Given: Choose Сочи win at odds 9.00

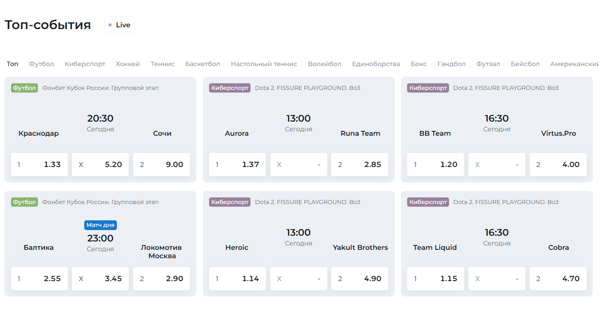Looking at the screenshot, I should point(161,165).
